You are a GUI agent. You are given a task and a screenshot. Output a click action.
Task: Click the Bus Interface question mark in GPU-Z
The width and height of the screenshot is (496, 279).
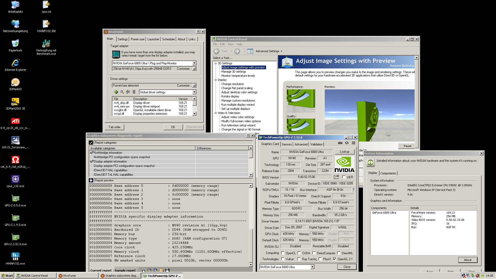(x=353, y=190)
